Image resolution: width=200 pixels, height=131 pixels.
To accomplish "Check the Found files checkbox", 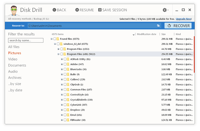I will point(55,39).
